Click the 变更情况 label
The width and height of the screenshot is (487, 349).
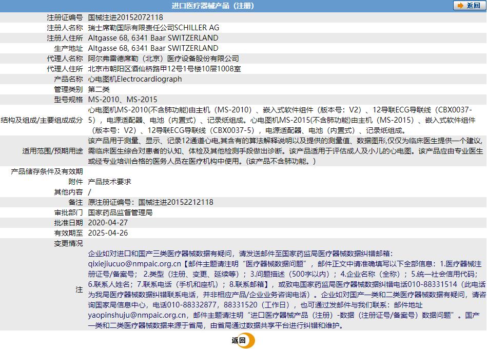click(69, 243)
